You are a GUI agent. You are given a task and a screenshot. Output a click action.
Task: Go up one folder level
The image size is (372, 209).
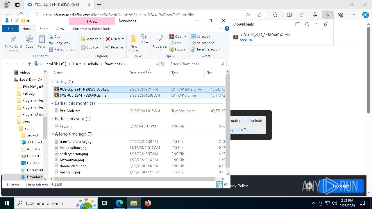29,64
